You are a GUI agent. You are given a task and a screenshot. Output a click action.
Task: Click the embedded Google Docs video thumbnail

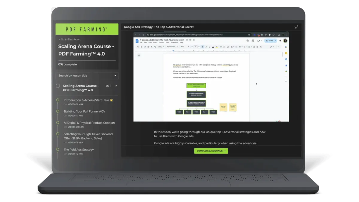(x=211, y=77)
